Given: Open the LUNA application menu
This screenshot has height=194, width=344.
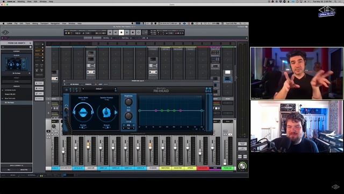Looking at the screenshot, I should pos(10,23).
